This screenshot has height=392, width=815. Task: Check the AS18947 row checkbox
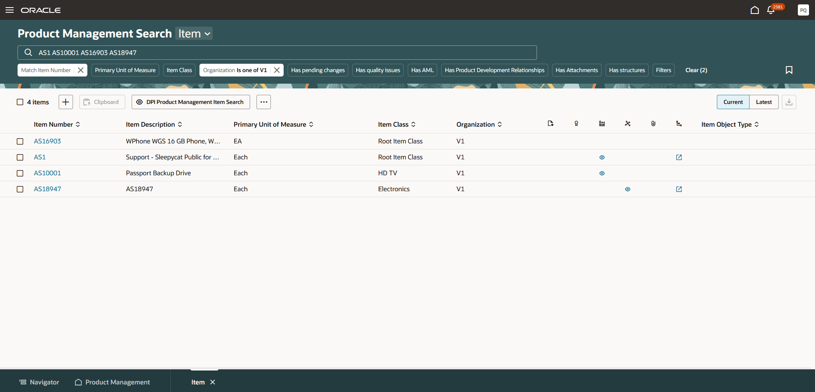coord(20,189)
